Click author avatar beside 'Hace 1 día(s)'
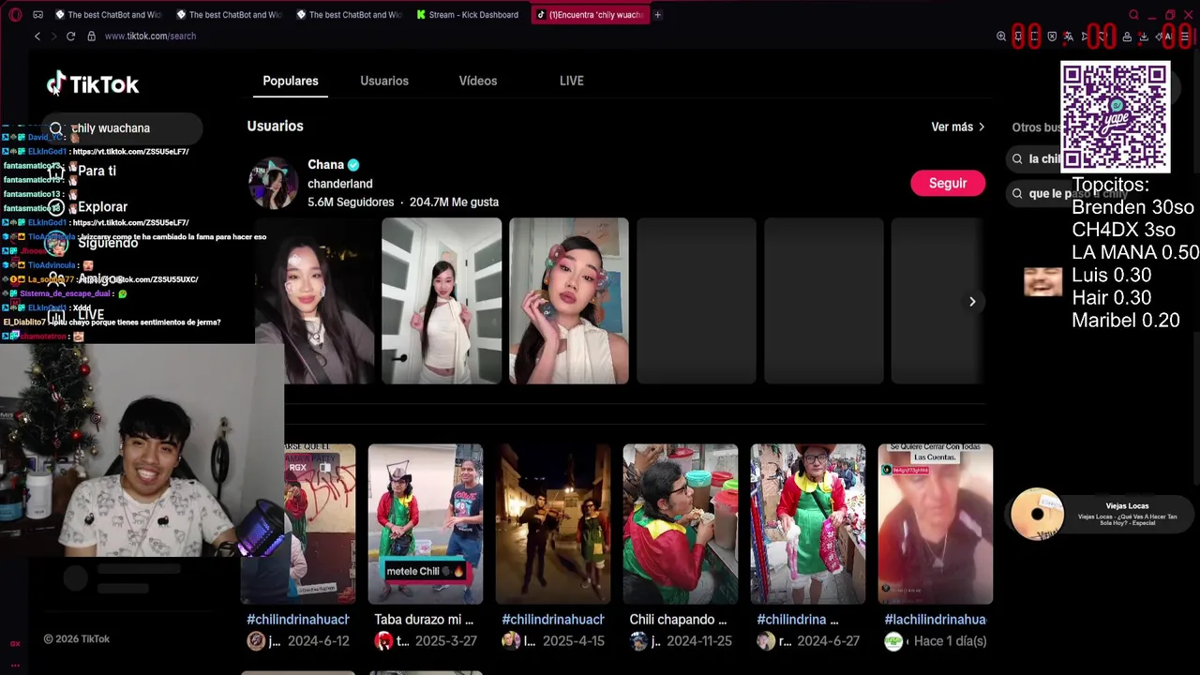The image size is (1200, 675). [x=893, y=641]
